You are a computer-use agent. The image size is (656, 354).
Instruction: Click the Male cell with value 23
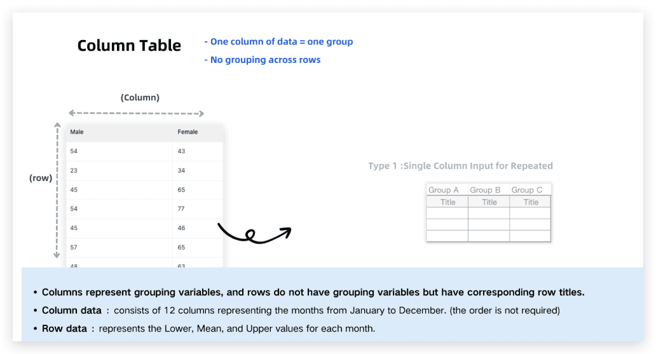pos(120,171)
